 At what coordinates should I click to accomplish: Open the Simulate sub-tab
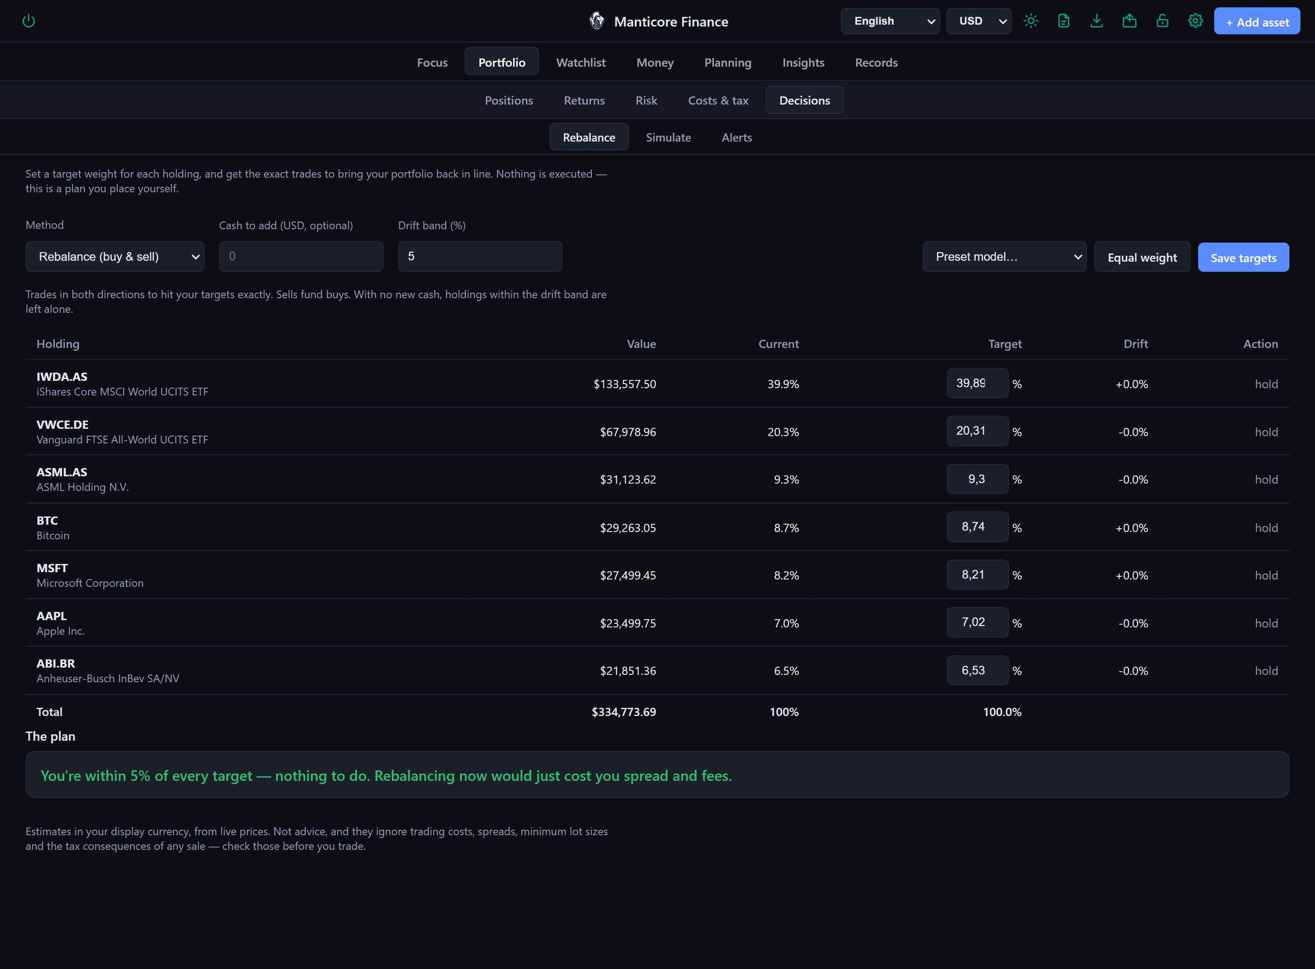click(x=668, y=137)
